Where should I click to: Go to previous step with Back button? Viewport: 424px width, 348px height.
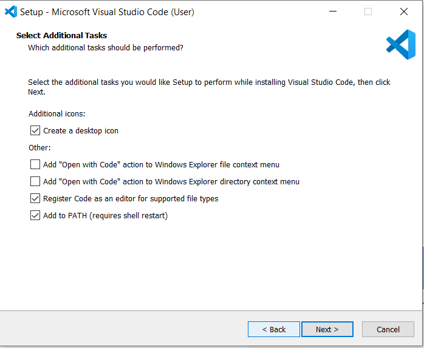[273, 329]
